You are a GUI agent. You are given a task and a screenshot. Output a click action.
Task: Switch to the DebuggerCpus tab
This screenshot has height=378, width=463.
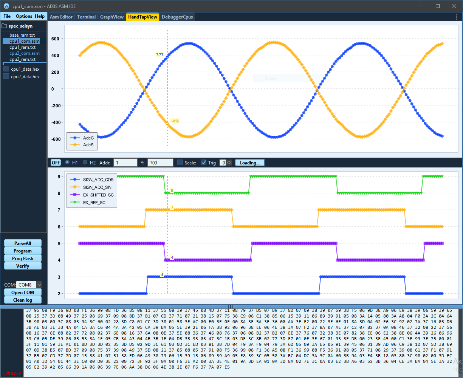177,17
